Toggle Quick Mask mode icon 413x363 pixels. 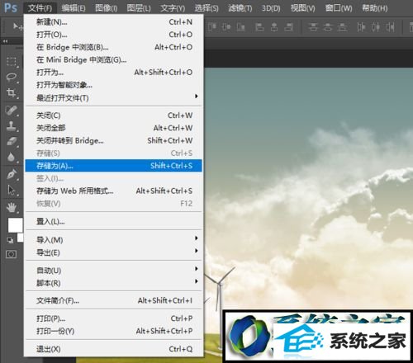click(x=11, y=254)
